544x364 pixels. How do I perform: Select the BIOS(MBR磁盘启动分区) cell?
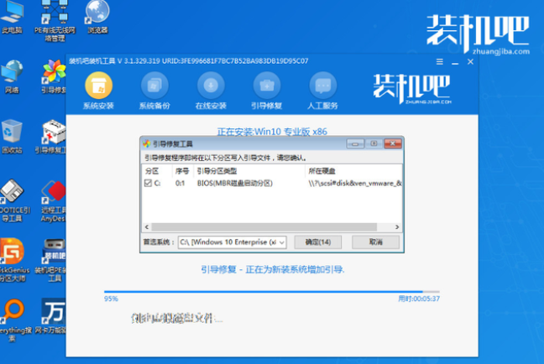(x=235, y=183)
